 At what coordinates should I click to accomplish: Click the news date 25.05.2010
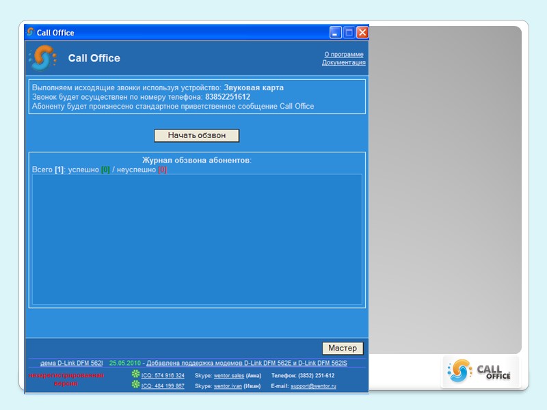click(125, 363)
